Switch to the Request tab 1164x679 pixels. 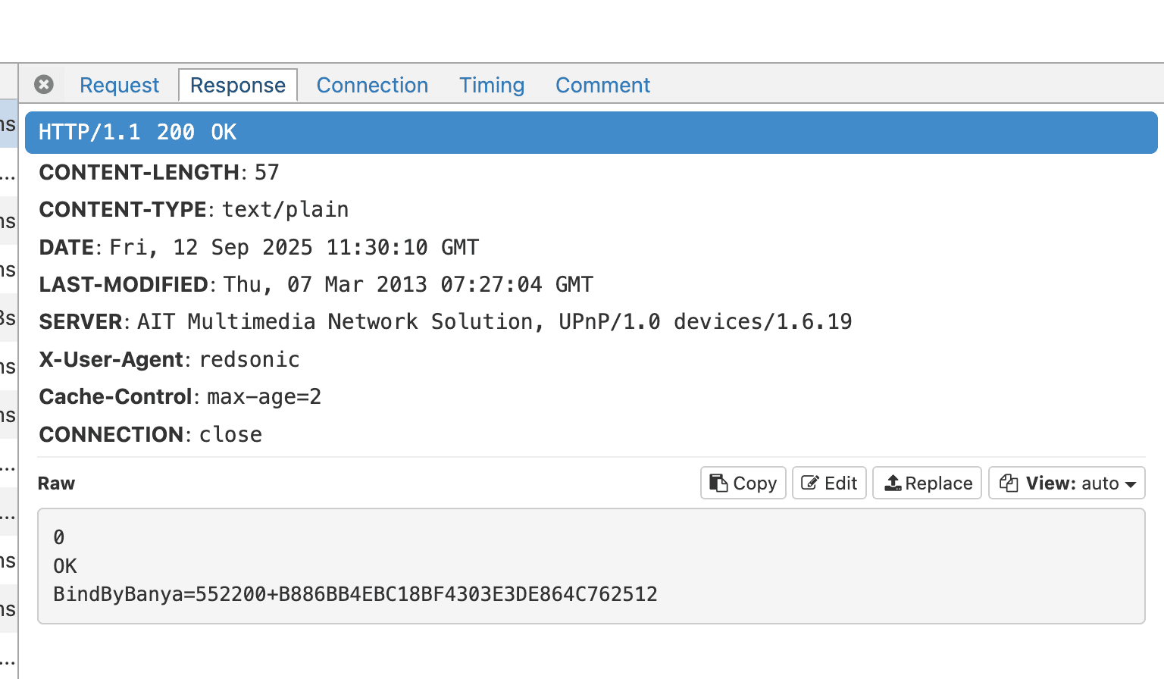[x=119, y=85]
